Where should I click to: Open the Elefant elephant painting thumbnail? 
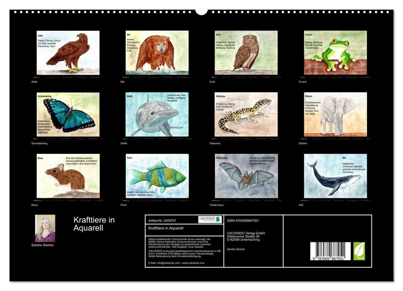[x=335, y=114]
